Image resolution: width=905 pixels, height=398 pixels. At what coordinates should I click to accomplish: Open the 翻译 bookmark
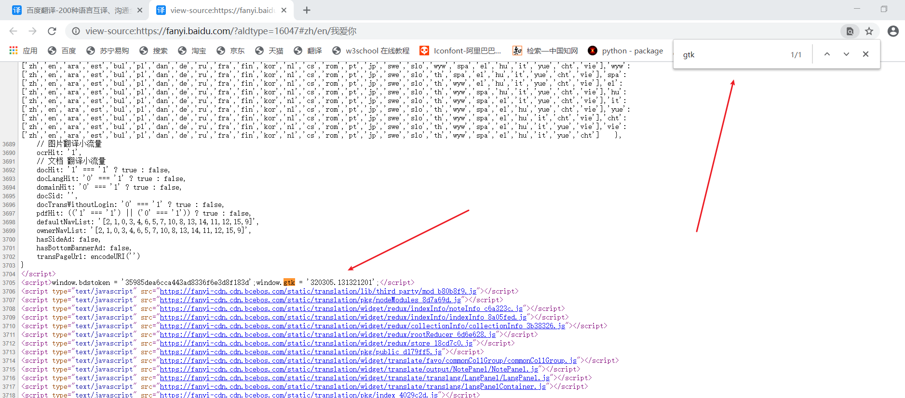click(x=308, y=51)
